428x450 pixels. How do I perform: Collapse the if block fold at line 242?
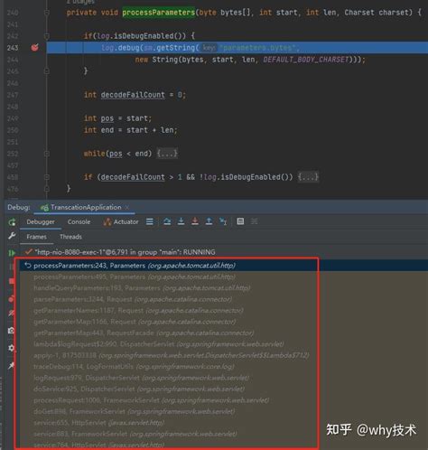pyautogui.click(x=47, y=36)
